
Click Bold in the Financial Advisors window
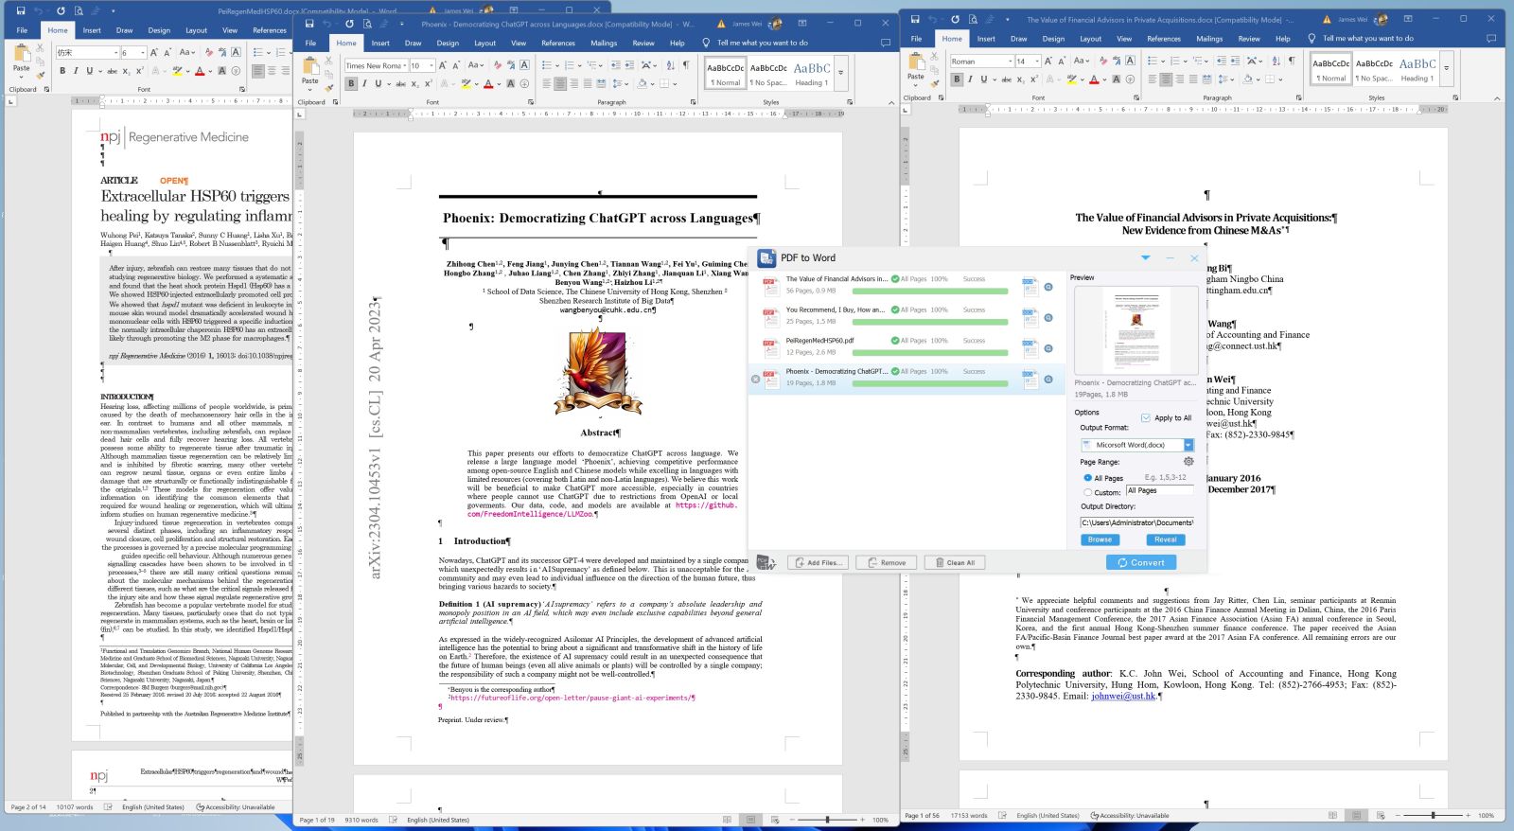pos(957,80)
